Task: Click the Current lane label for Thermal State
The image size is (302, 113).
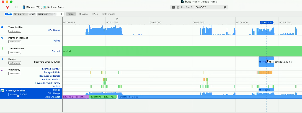Action: (56, 51)
